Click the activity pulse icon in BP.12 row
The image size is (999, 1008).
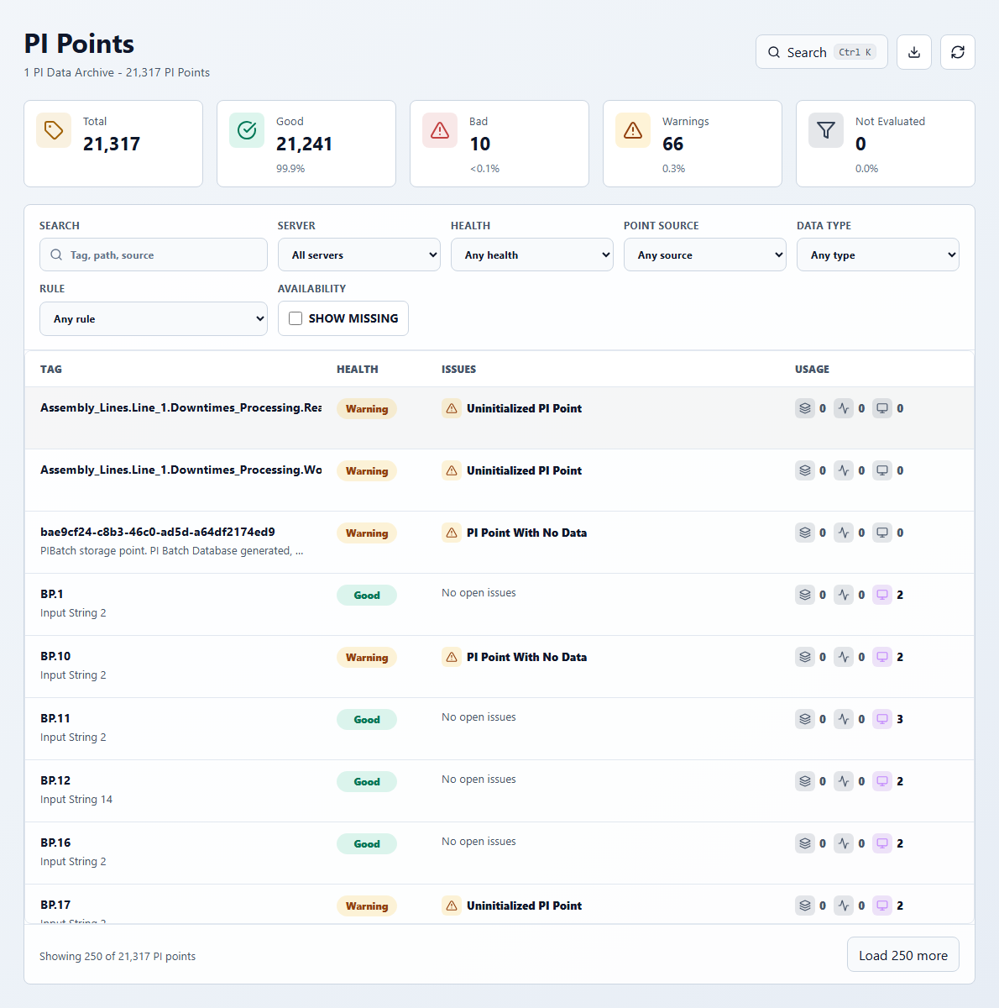click(844, 781)
